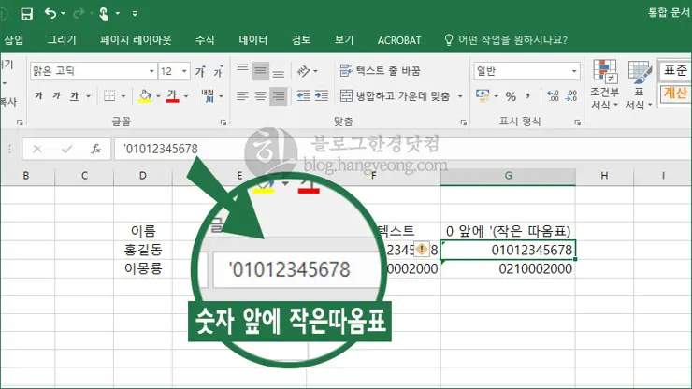Switch to the 수식 tab
This screenshot has height=389, width=692.
[205, 40]
